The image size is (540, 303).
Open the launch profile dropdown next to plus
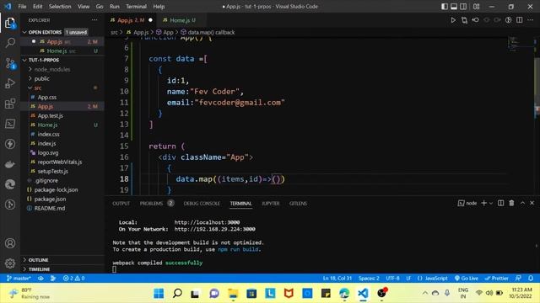pos(491,203)
